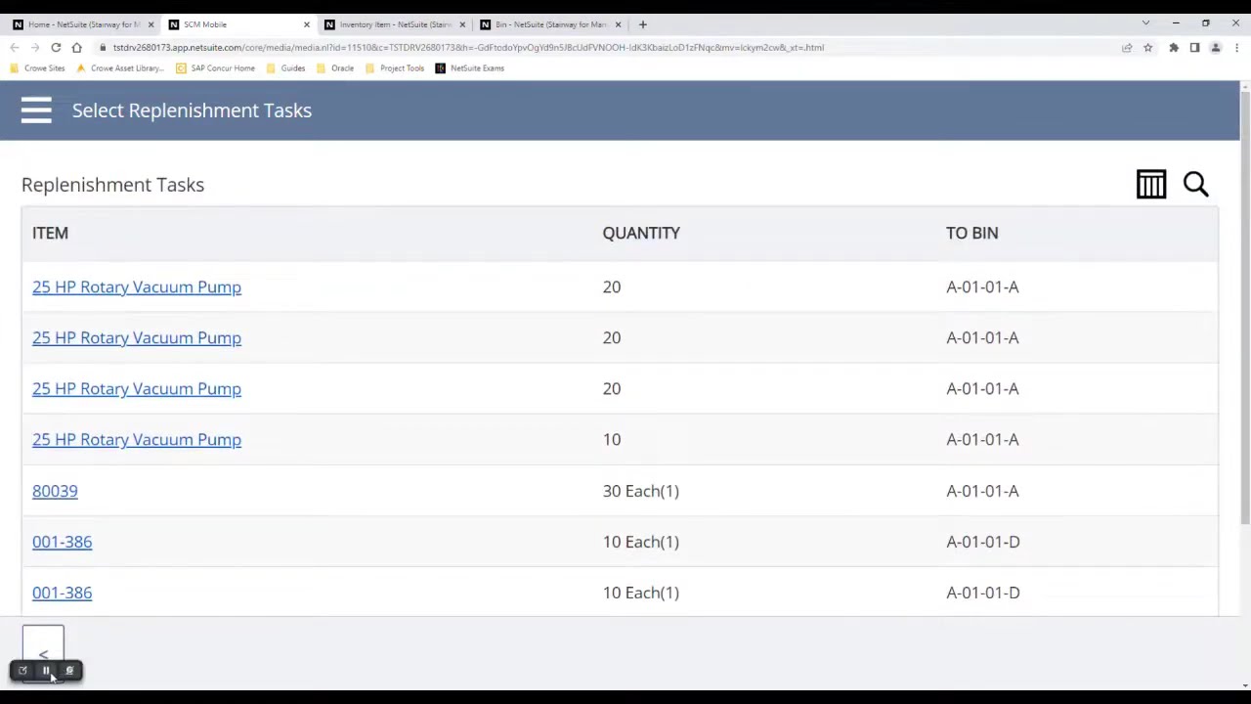The image size is (1251, 704).
Task: Select the SCM Mobile tab
Action: pos(239,24)
